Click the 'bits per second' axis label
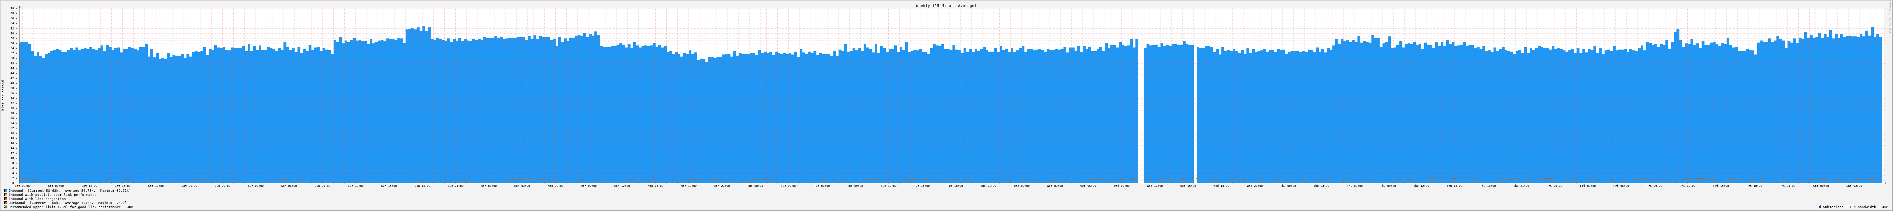 pyautogui.click(x=3, y=96)
